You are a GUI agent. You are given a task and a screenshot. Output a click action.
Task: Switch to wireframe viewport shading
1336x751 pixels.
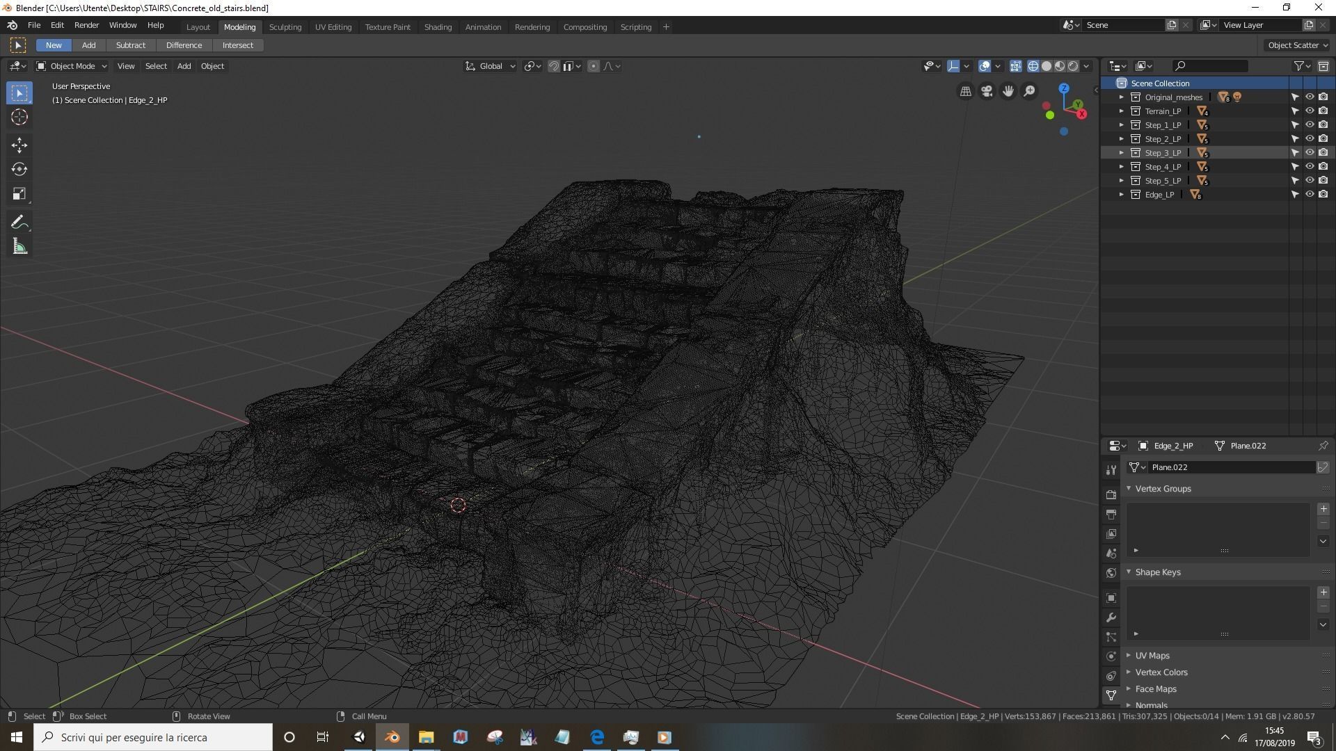pyautogui.click(x=1033, y=66)
